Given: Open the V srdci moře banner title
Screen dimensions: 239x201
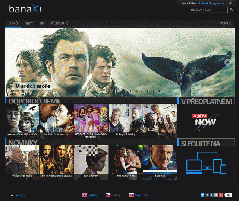Looking at the screenshot, I should tap(33, 86).
